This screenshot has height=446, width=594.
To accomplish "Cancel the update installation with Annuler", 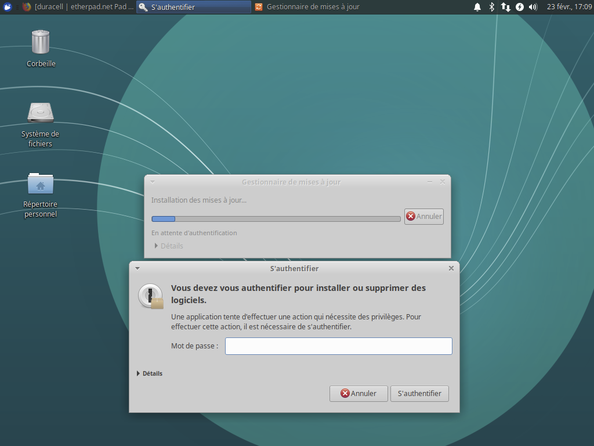I will pos(424,216).
